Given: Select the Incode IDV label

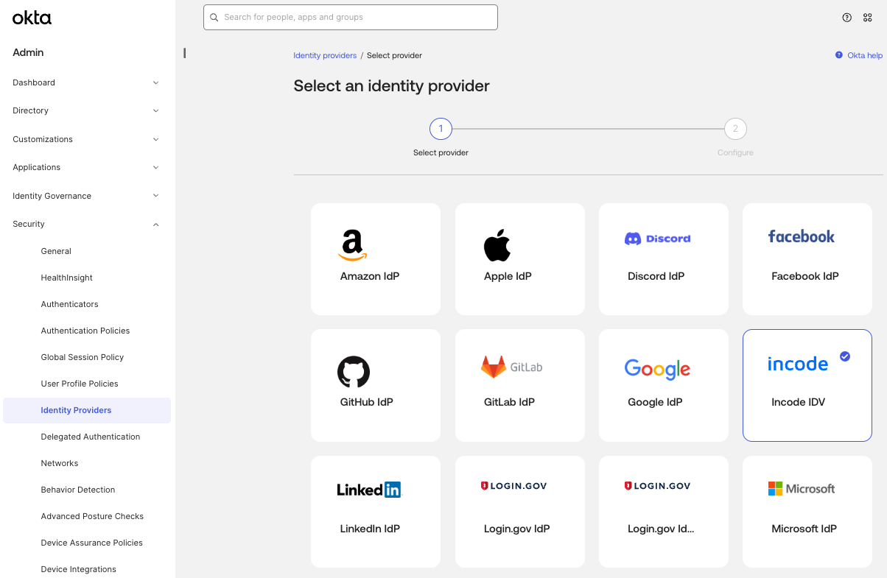Looking at the screenshot, I should [799, 402].
